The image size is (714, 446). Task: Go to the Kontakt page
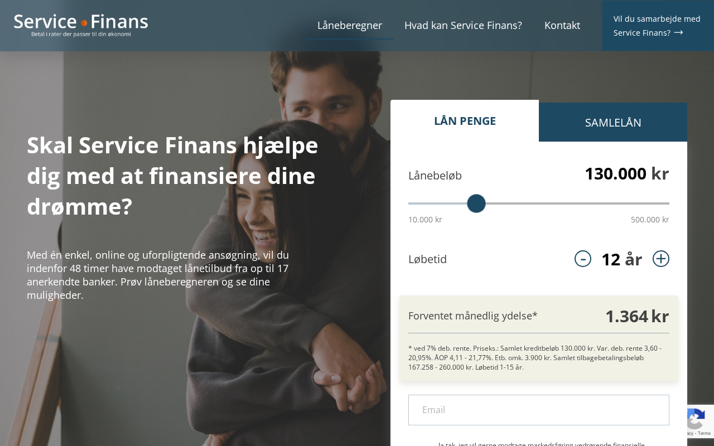(x=562, y=25)
